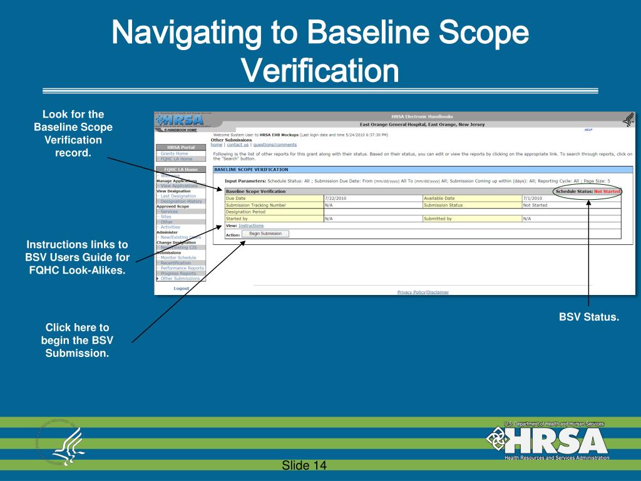Click the 'HRSA Electronic Handbooks' banner title
The height and width of the screenshot is (481, 641).
point(422,116)
